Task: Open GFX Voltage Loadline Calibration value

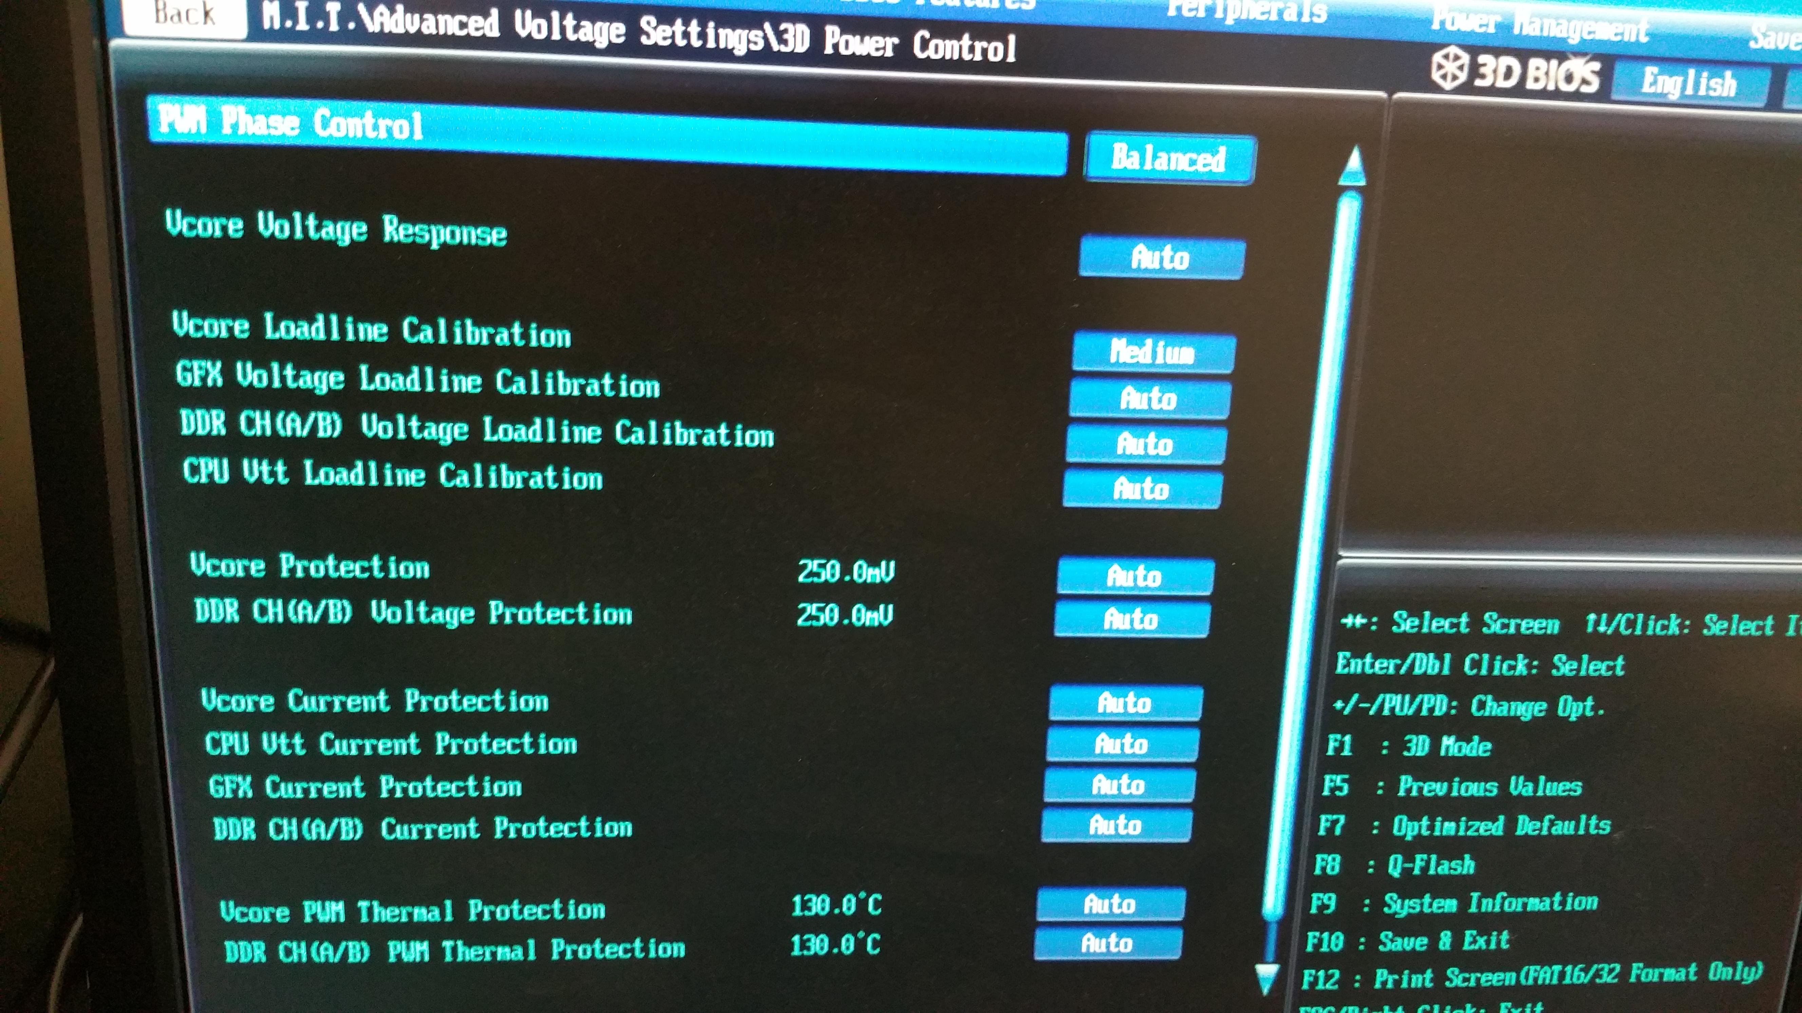Action: point(1149,399)
